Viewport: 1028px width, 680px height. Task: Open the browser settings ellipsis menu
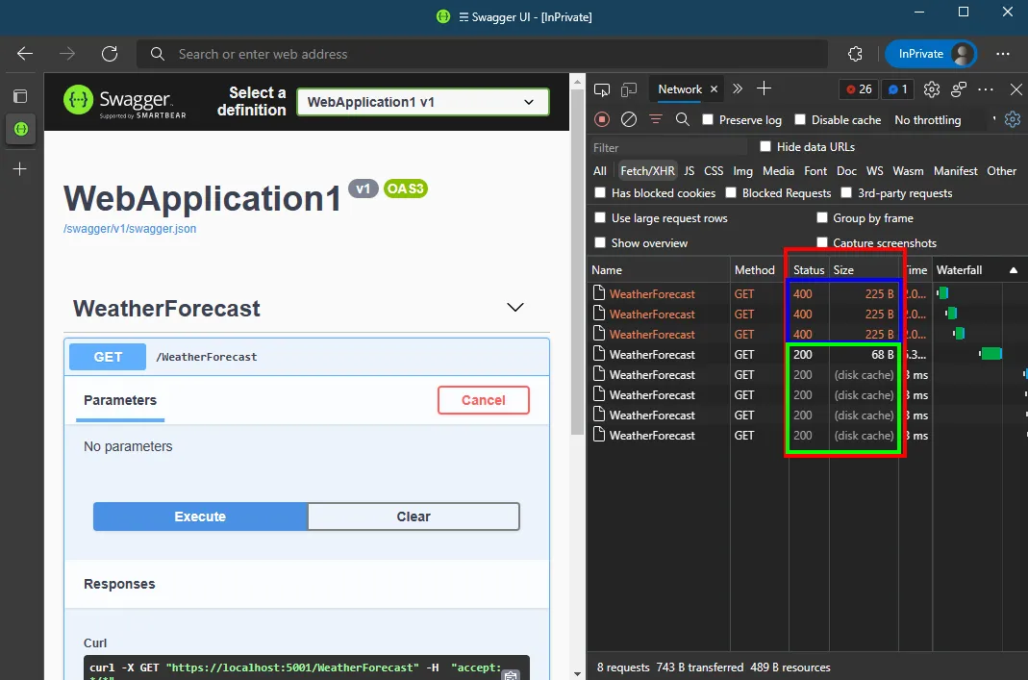click(x=1002, y=54)
